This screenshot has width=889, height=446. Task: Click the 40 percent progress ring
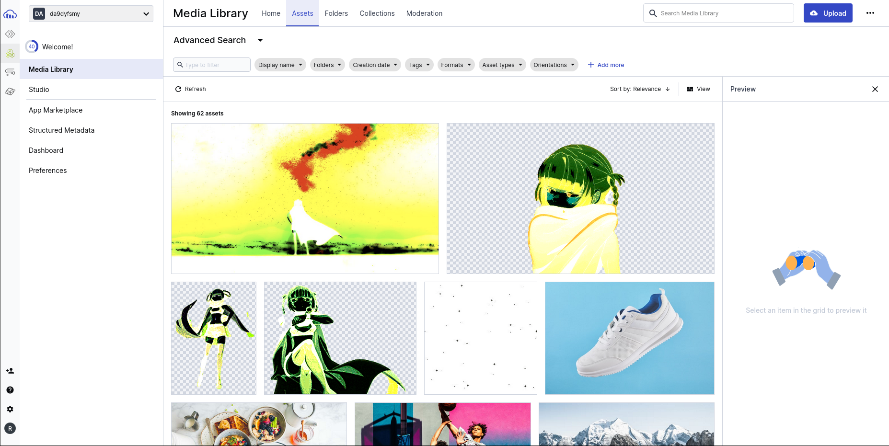click(x=32, y=46)
